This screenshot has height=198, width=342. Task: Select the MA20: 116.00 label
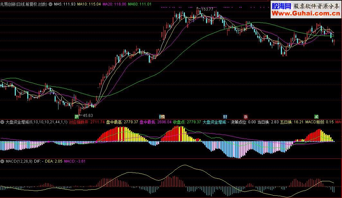tap(114, 4)
